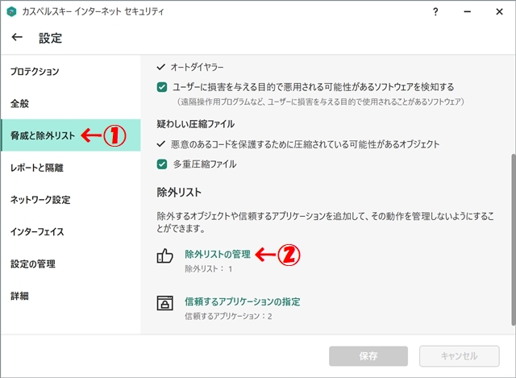Select the 全般 settings section
This screenshot has height=378, width=516.
[x=19, y=104]
